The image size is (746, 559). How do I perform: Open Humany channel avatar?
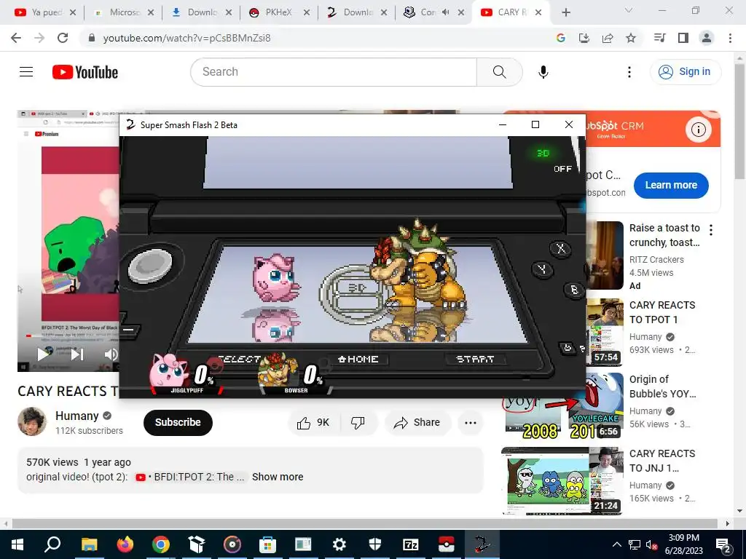[x=32, y=421]
